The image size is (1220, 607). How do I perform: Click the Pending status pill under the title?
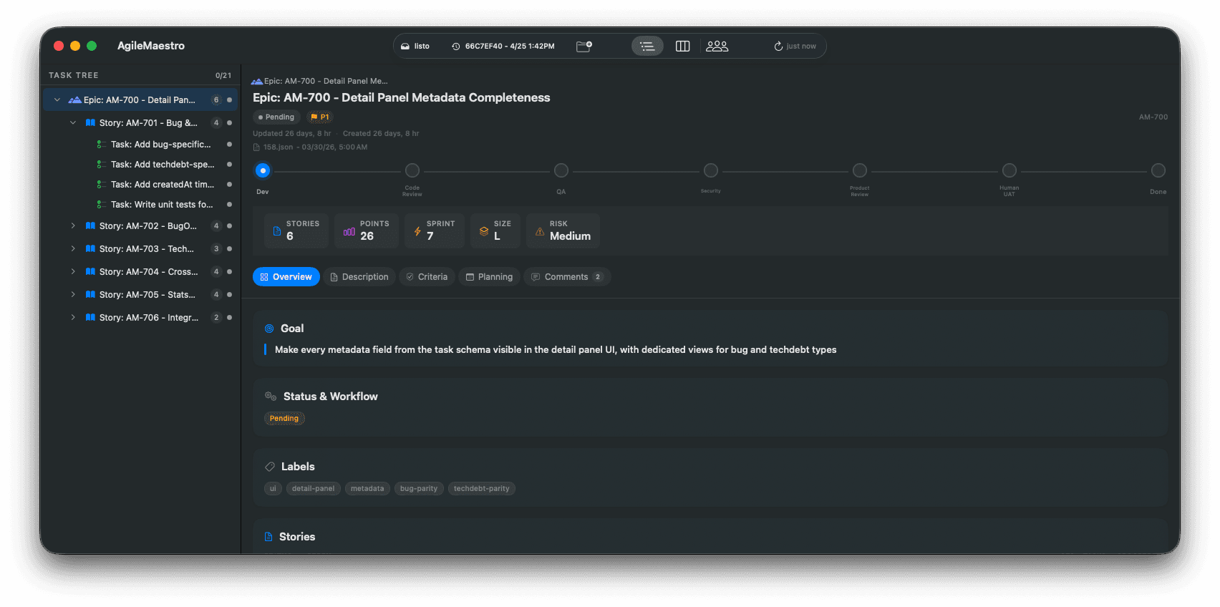276,117
